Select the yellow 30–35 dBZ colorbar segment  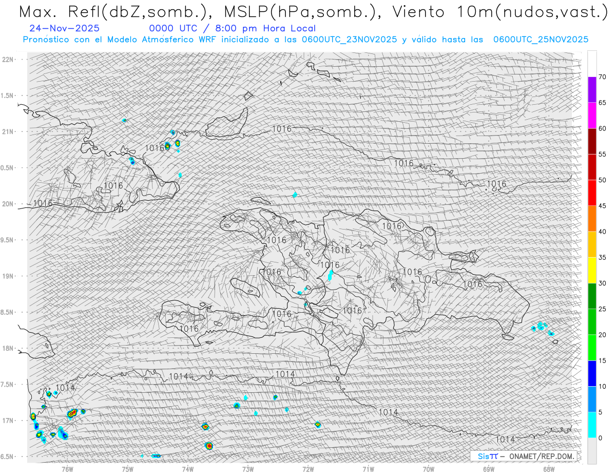(592, 270)
